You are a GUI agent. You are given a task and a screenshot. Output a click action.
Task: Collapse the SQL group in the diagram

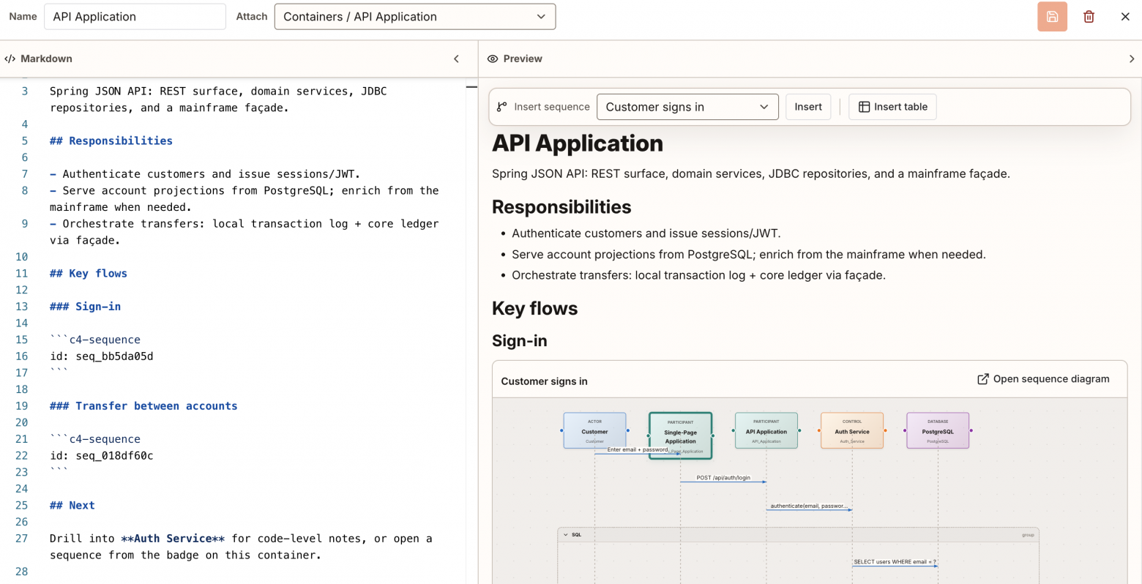coord(566,535)
